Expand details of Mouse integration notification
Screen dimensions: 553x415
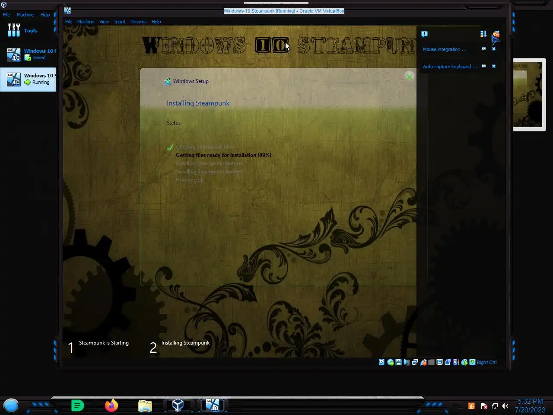pos(483,49)
